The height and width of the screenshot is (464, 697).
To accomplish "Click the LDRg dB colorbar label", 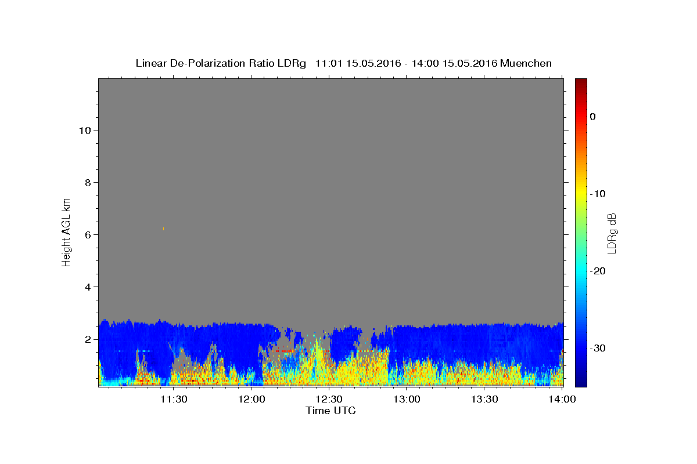I will [612, 233].
